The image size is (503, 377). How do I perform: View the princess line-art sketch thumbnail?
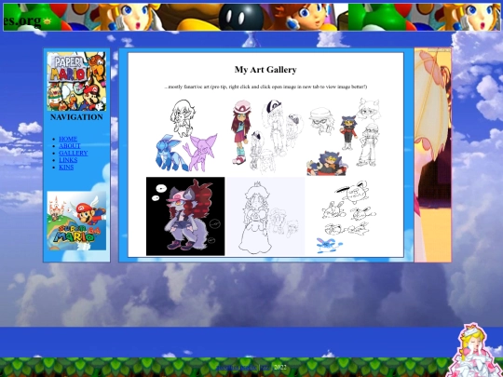265,216
